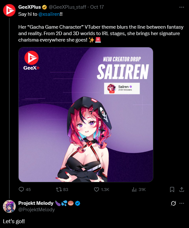Expand the more options menu on Melody's reply

pos(182,203)
